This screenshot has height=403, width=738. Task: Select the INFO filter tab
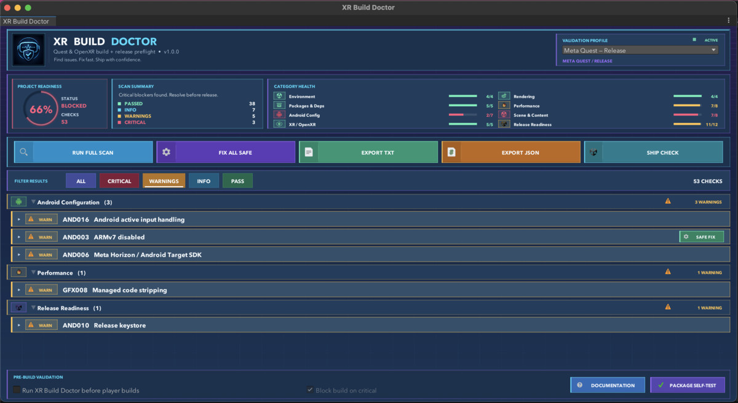(204, 181)
